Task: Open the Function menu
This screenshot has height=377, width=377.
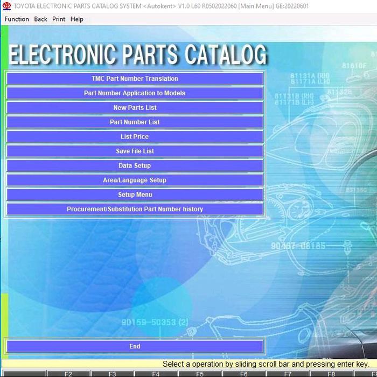Action: click(17, 19)
